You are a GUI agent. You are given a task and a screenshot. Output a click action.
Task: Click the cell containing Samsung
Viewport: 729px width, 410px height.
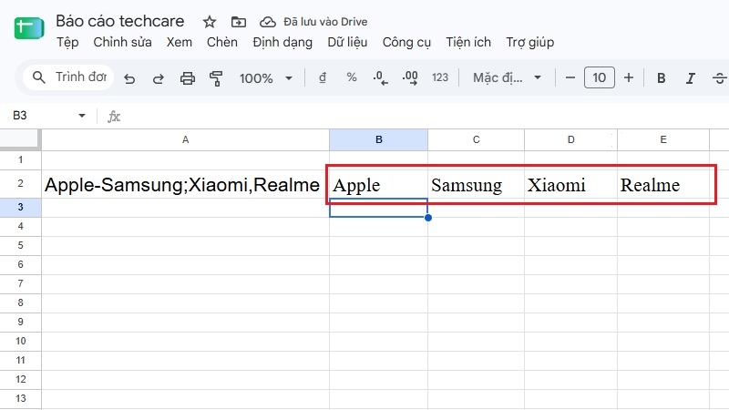[476, 184]
